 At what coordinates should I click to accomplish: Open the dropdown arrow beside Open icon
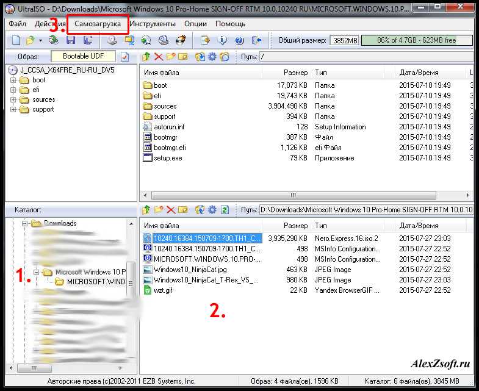tap(40, 41)
